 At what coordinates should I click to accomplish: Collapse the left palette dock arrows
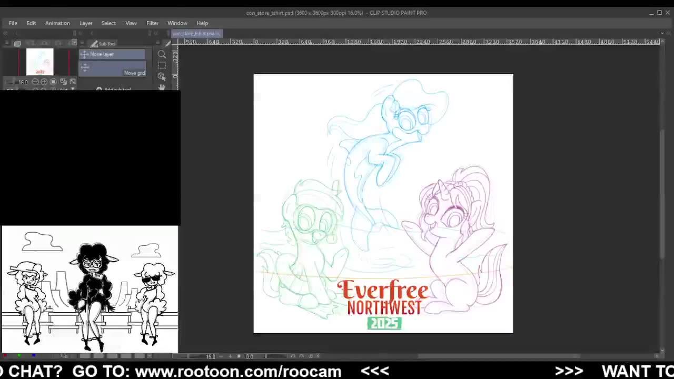click(5, 34)
